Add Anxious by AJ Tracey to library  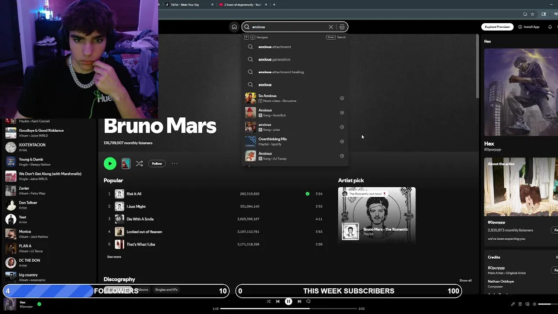tap(342, 156)
